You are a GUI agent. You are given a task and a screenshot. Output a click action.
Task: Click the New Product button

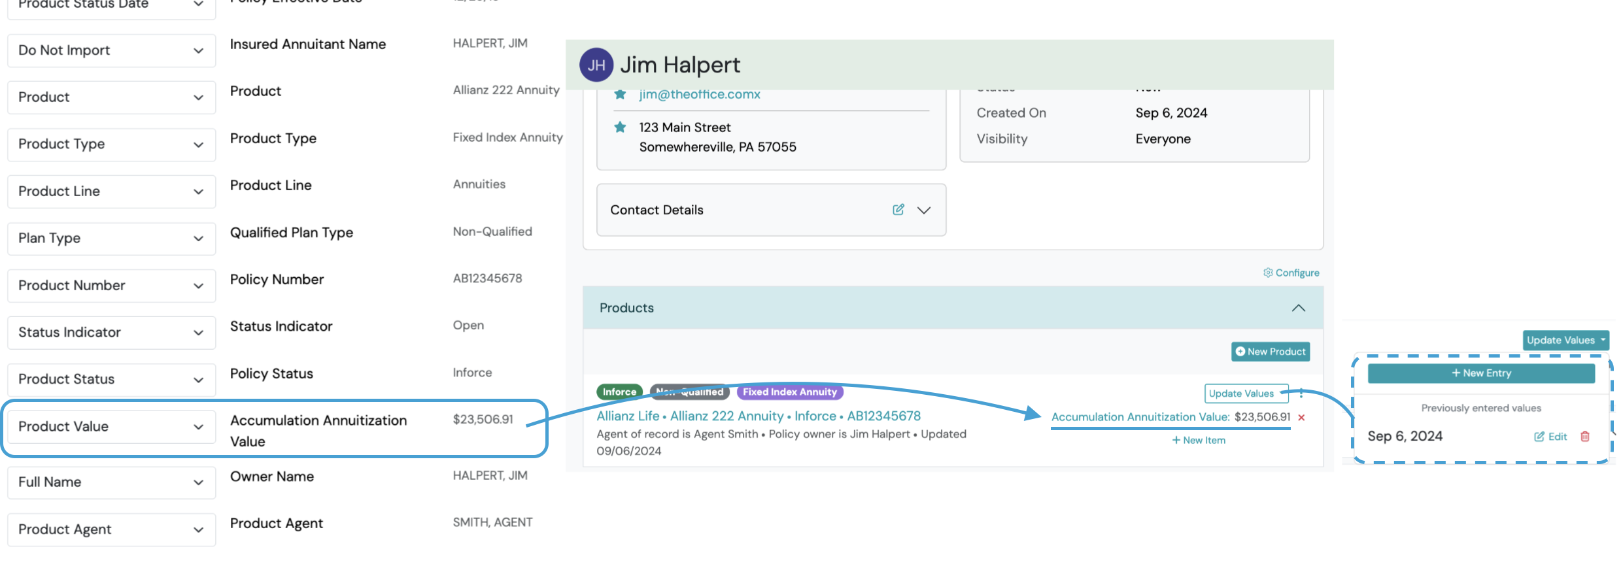point(1271,352)
